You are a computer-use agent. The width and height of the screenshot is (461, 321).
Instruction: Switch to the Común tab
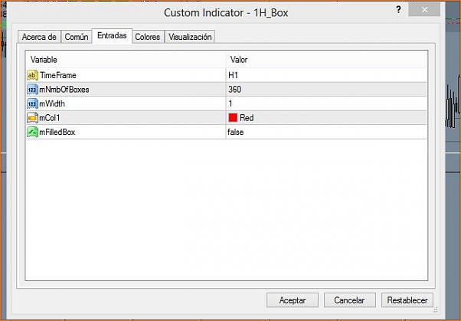[x=77, y=37]
